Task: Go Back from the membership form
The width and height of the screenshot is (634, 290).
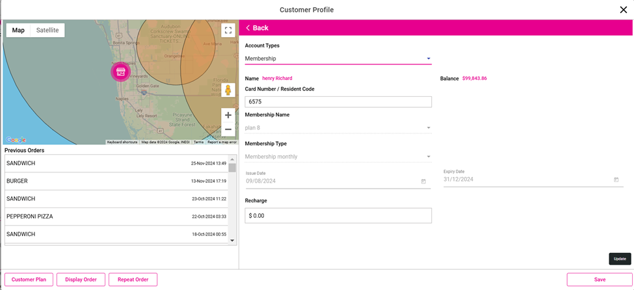Action: pos(257,28)
